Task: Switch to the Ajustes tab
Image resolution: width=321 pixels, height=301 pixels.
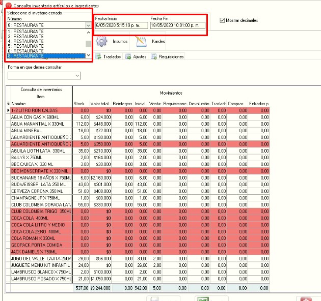Action: pos(139,56)
